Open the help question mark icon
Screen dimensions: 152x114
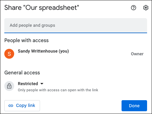[134, 8]
